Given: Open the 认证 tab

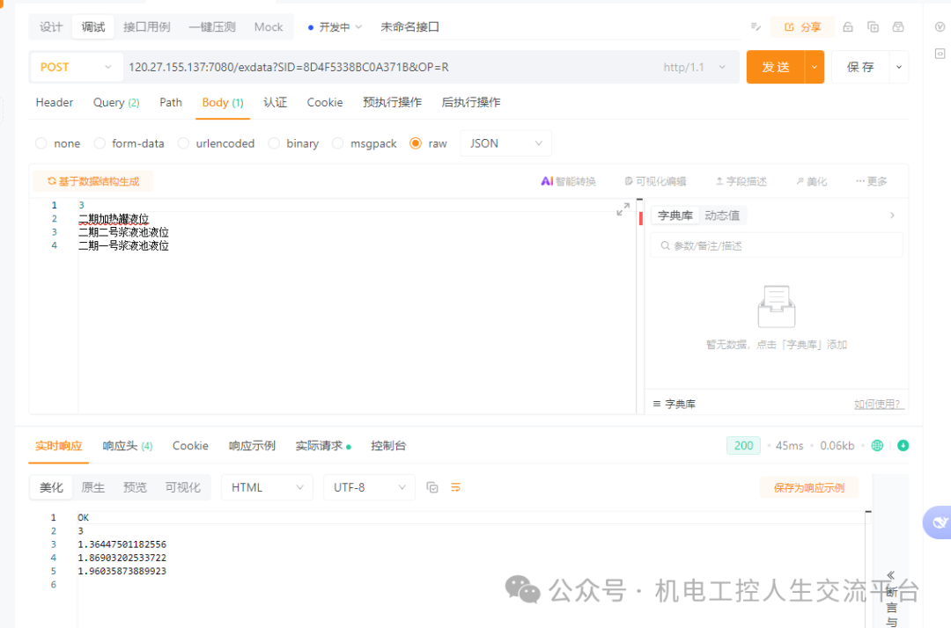Looking at the screenshot, I should [275, 102].
